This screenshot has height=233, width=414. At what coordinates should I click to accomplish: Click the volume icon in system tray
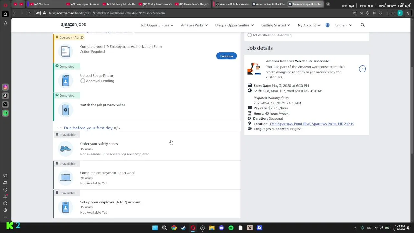(x=381, y=228)
